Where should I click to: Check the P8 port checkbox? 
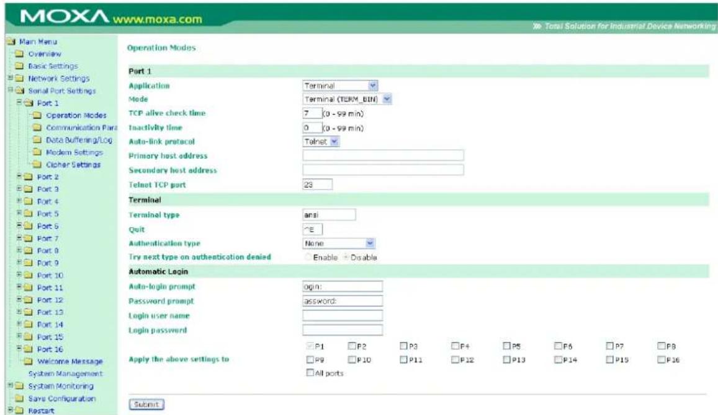point(662,346)
